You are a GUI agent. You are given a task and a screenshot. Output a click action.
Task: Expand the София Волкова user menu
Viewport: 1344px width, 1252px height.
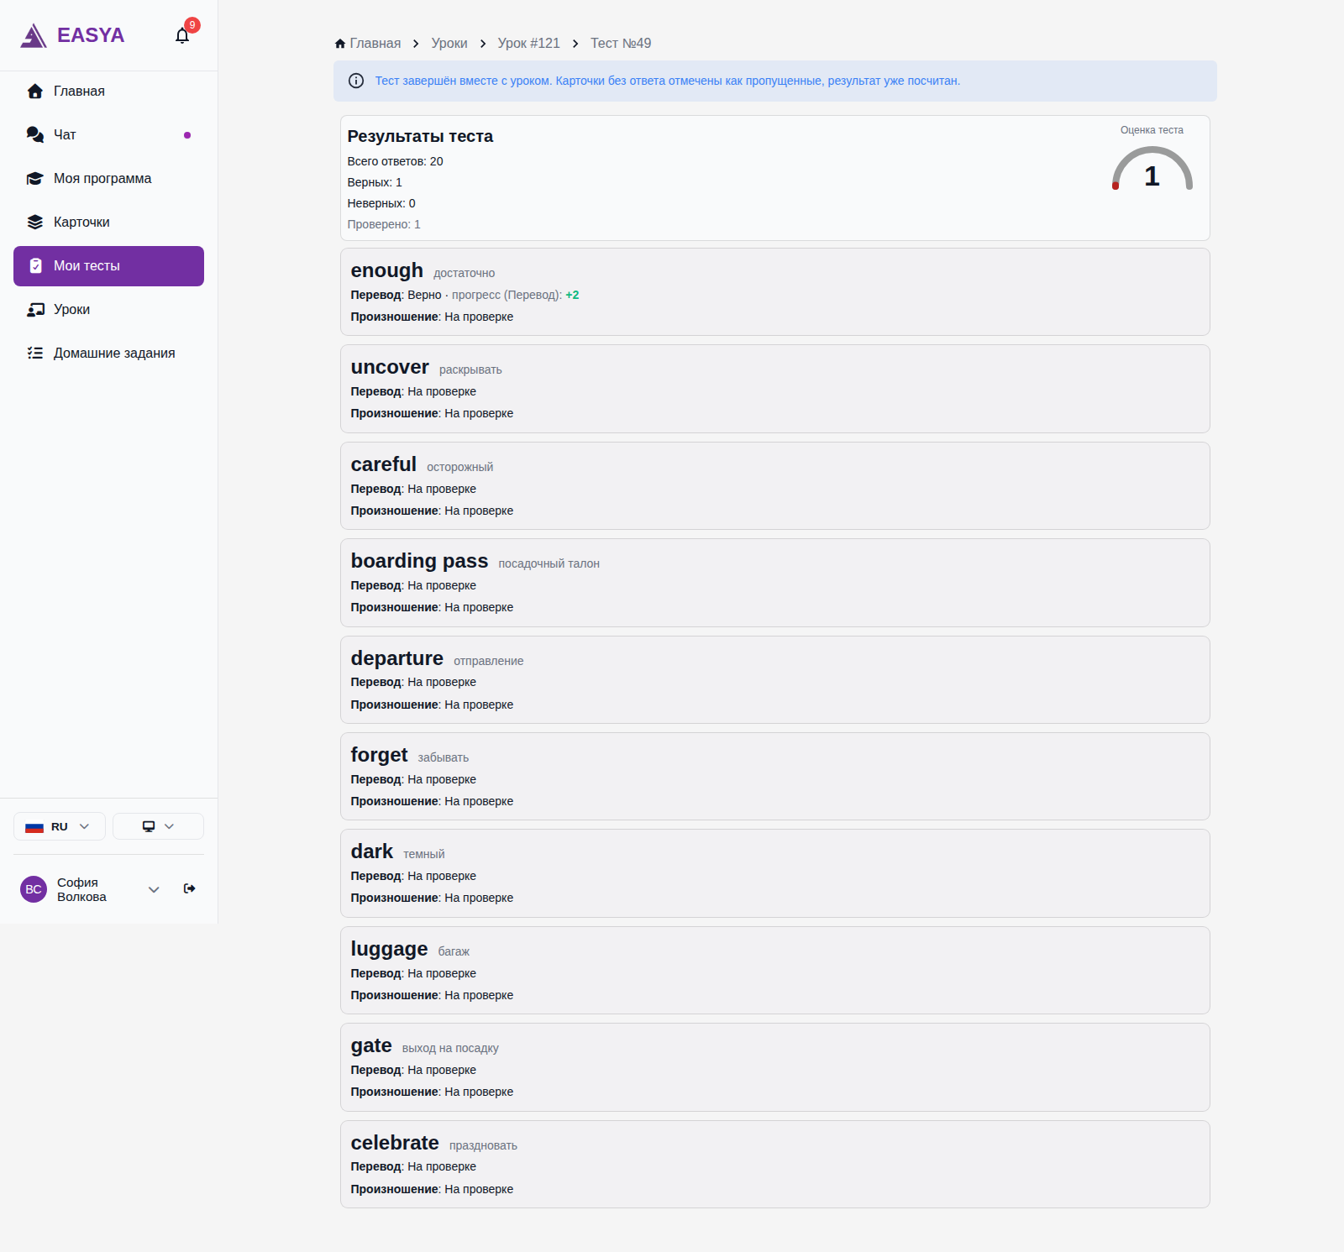(x=154, y=889)
